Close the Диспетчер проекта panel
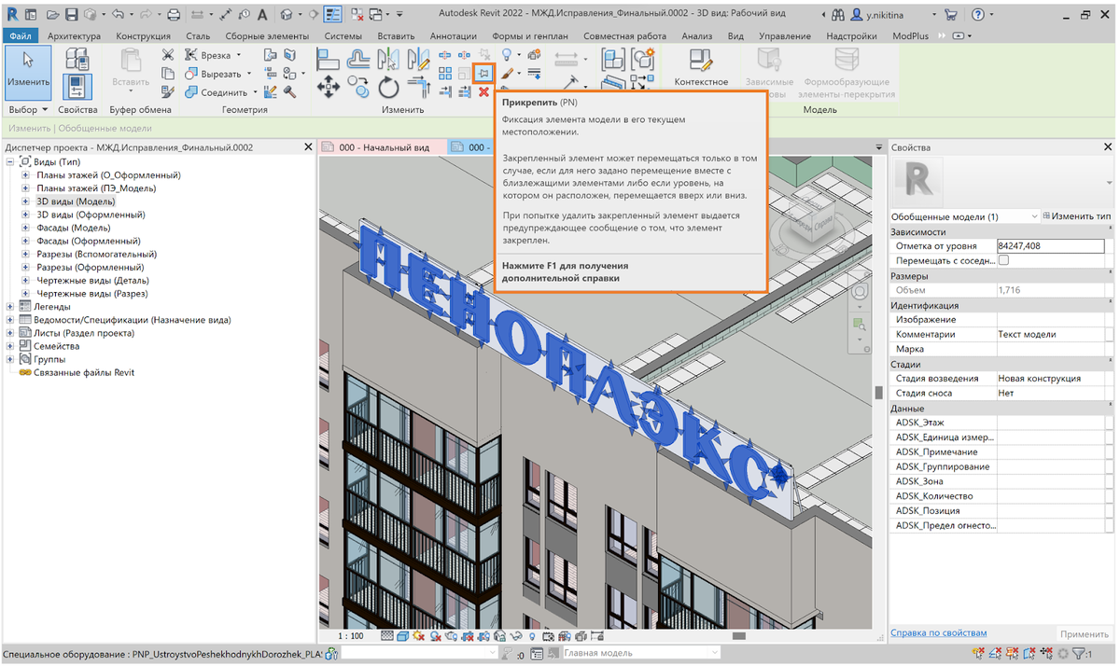The height and width of the screenshot is (666, 1120). [309, 147]
